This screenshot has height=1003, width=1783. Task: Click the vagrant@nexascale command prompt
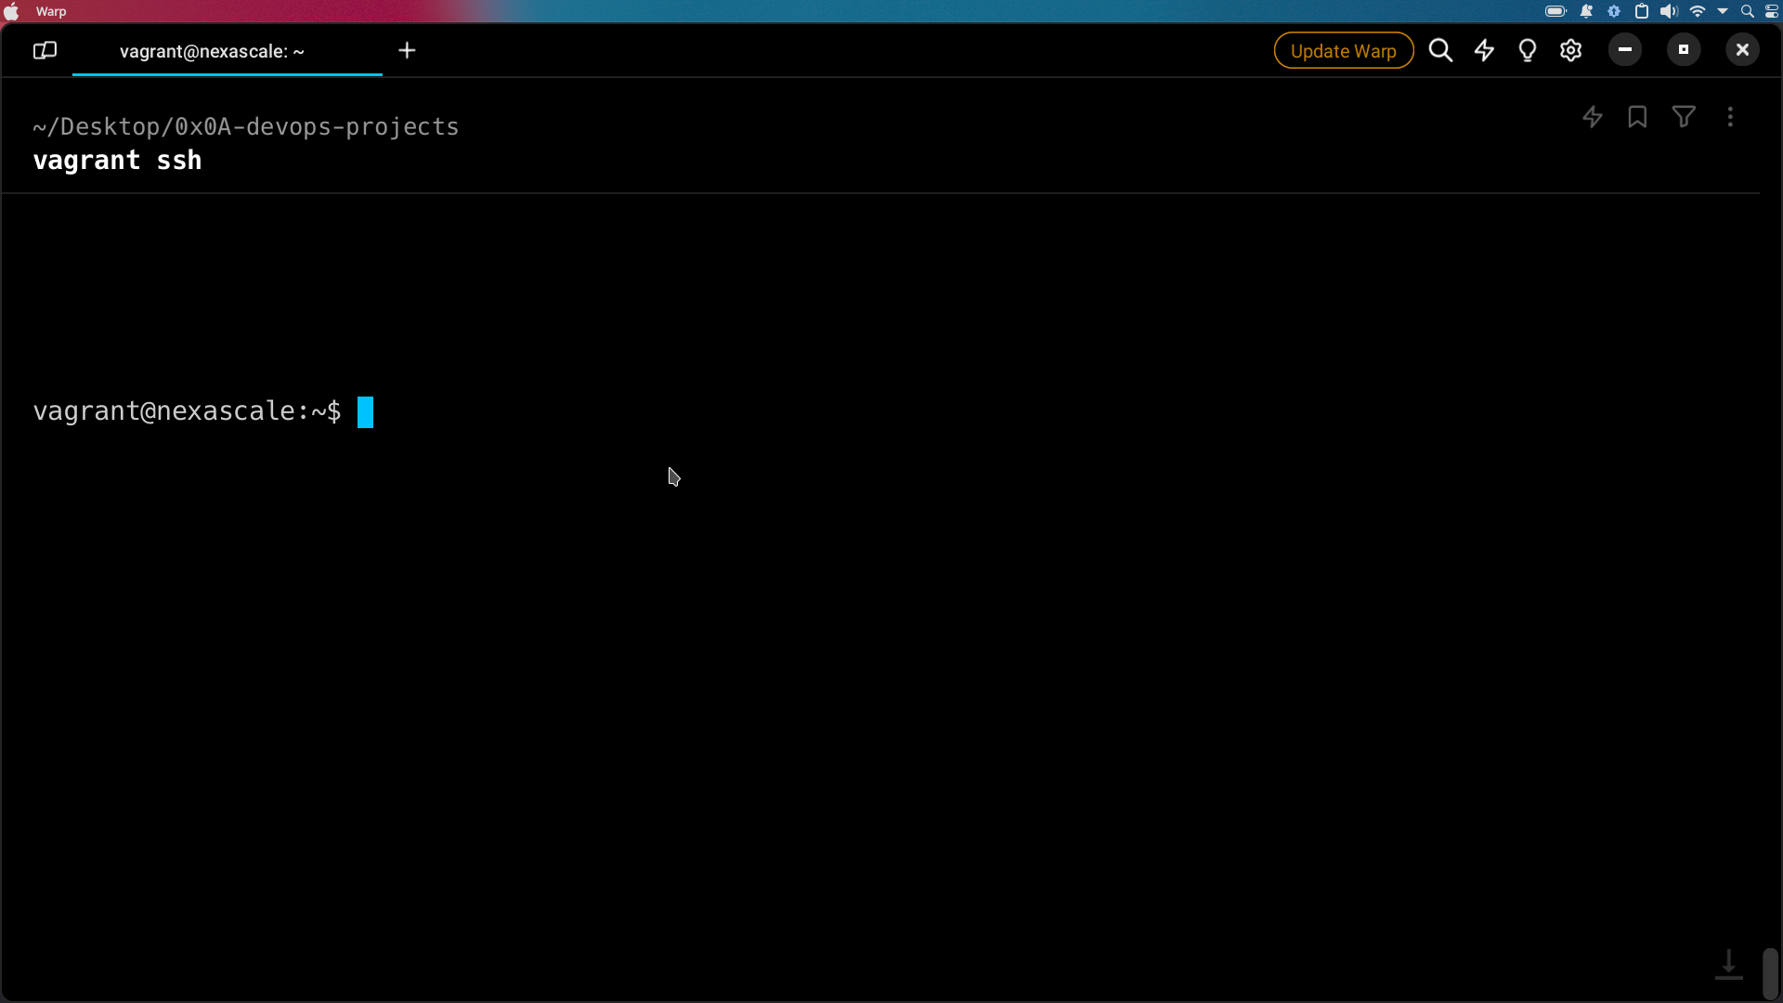[x=366, y=411]
